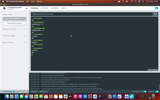Screen dimensions: 160x100
Task: Open the Feedback tab
Action: click(x=55, y=8)
